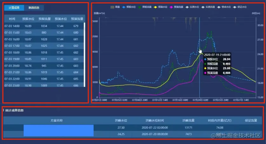
Task: Click the 时间 column header
Action: [12, 19]
